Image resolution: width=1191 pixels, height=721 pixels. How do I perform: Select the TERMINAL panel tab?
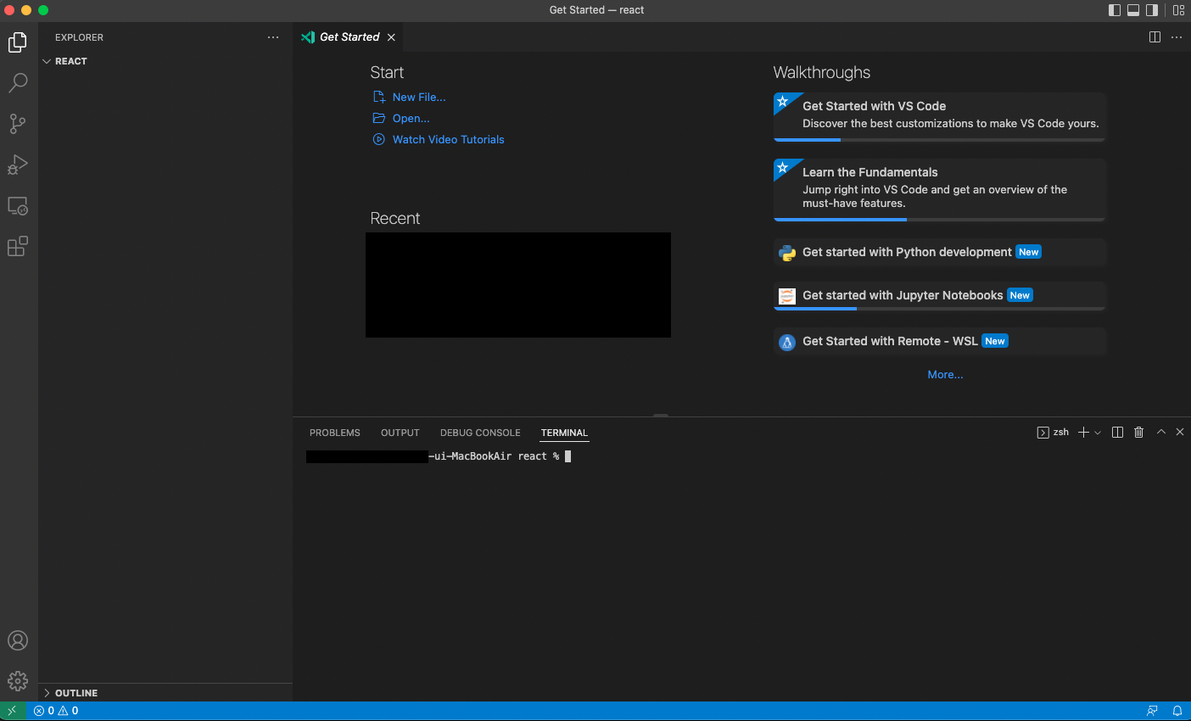pos(564,433)
